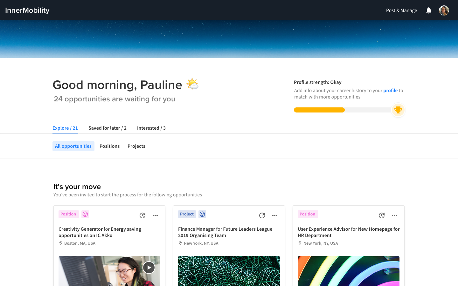Click the clock icon on Creativity Generator card
458x286 pixels.
pos(142,215)
